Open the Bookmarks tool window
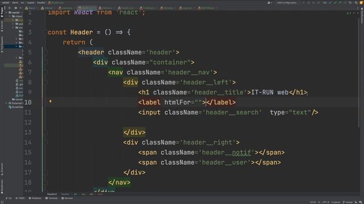This screenshot has height=204, width=364. click(x=2, y=186)
